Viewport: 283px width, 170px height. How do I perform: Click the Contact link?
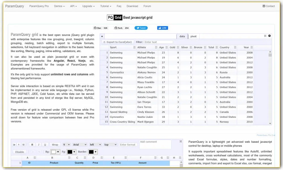[269, 6]
